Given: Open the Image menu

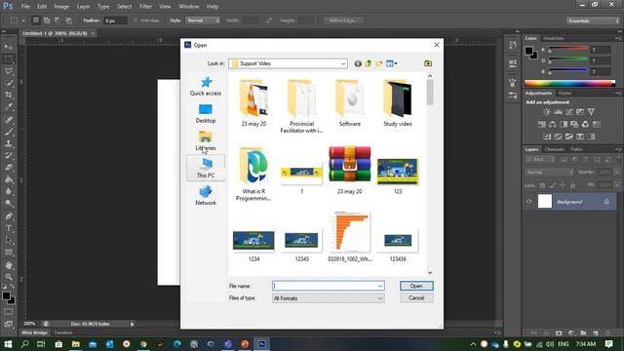Looking at the screenshot, I should click(61, 7).
